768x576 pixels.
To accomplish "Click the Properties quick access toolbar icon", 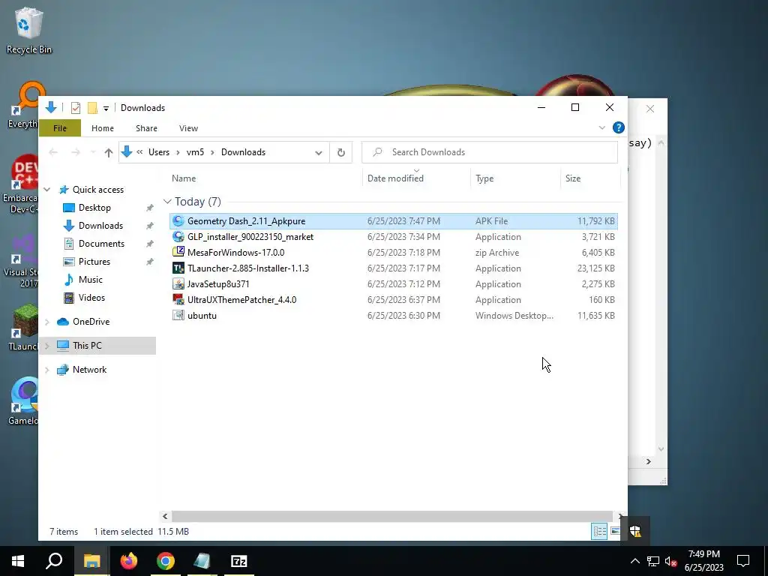I will click(76, 108).
